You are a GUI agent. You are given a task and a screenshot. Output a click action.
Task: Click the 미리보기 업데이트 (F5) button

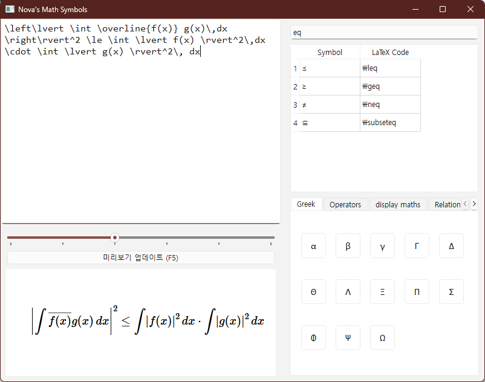141,257
